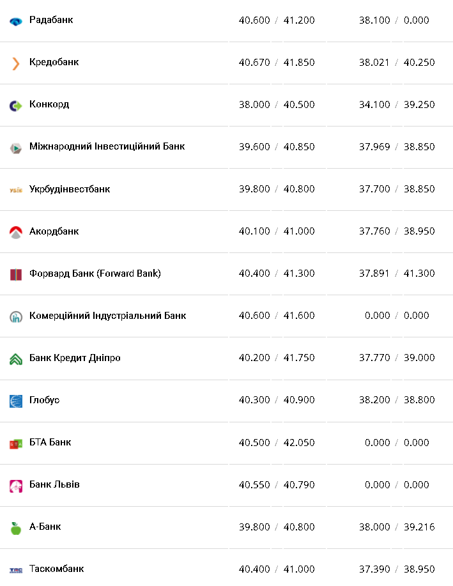The width and height of the screenshot is (453, 586).
Task: Click the green apple А-Банк logo
Action: [16, 527]
